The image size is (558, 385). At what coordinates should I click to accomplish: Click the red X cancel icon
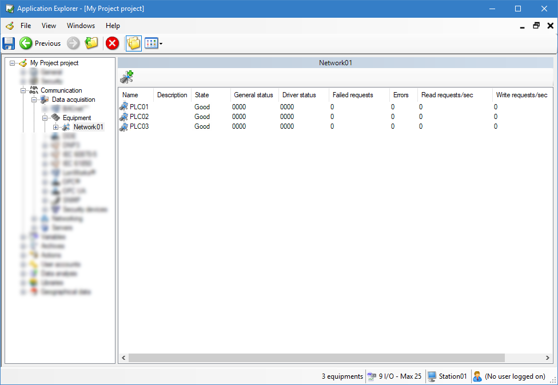tap(113, 43)
